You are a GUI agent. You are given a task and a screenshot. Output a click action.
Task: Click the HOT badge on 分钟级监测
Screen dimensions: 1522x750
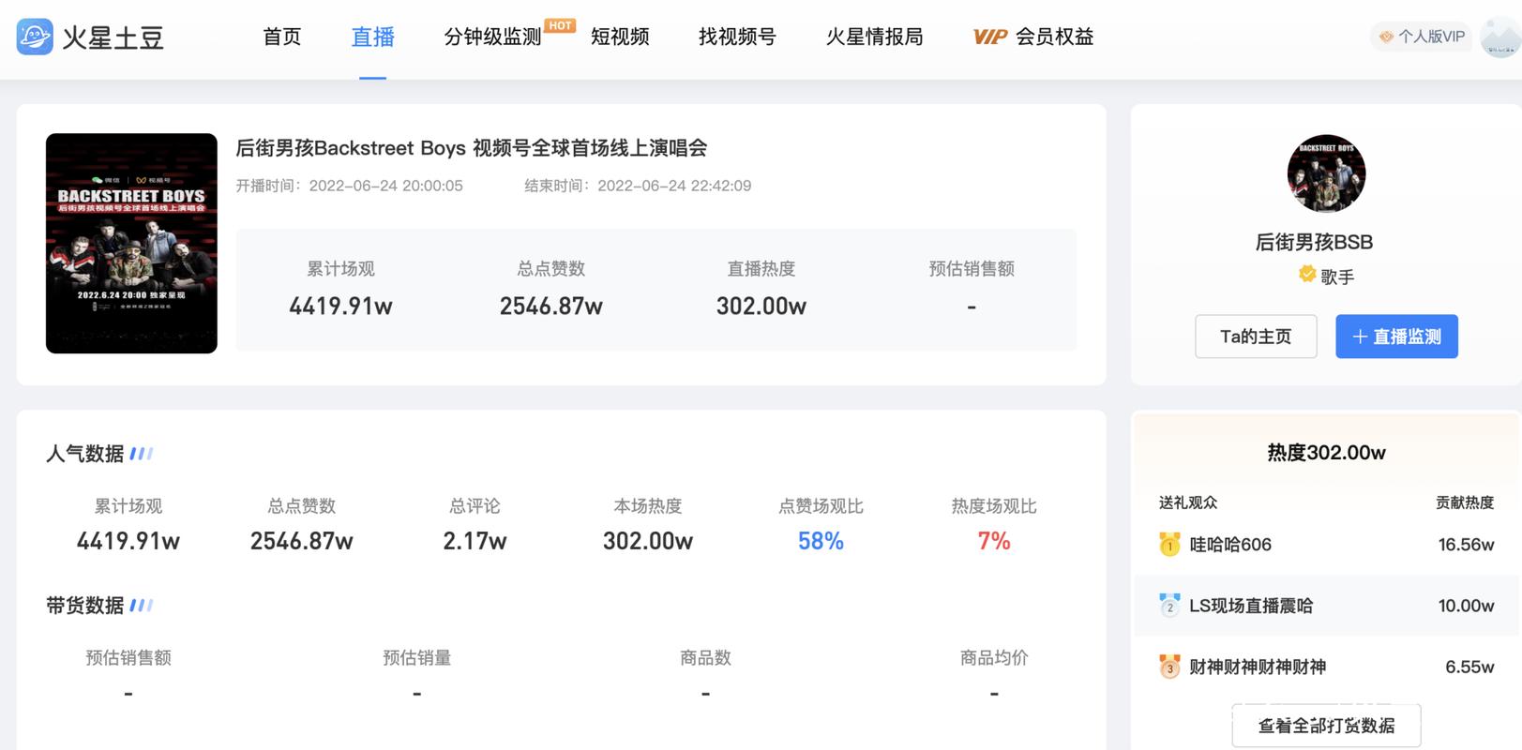(560, 25)
